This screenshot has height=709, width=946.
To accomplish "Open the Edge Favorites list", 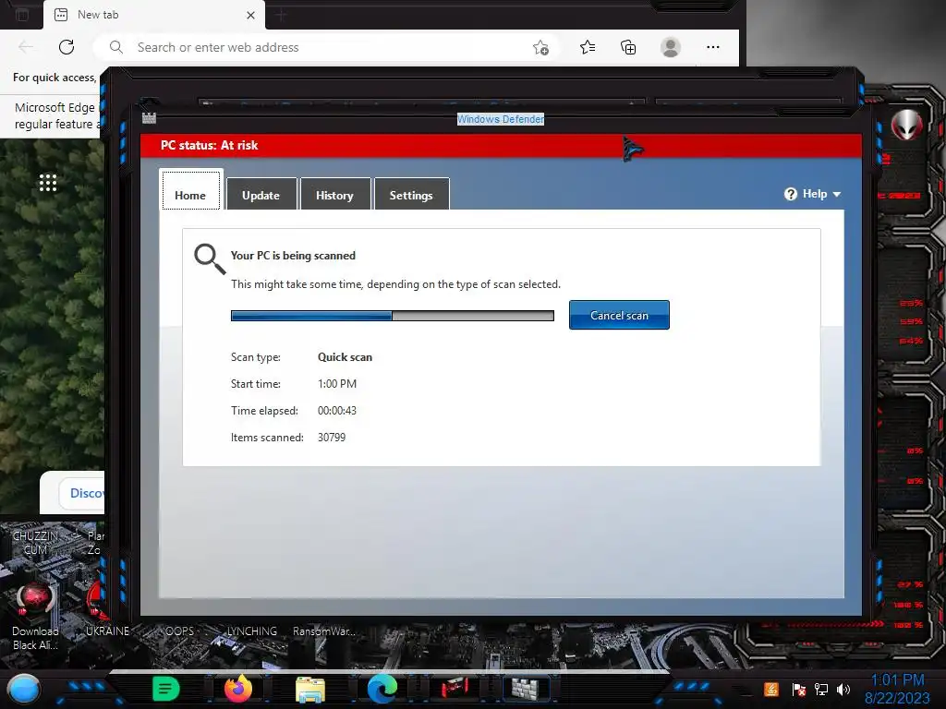I will point(587,47).
